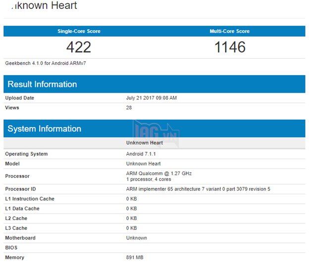Click the Upload Date label
The width and height of the screenshot is (312, 268).
(19, 98)
